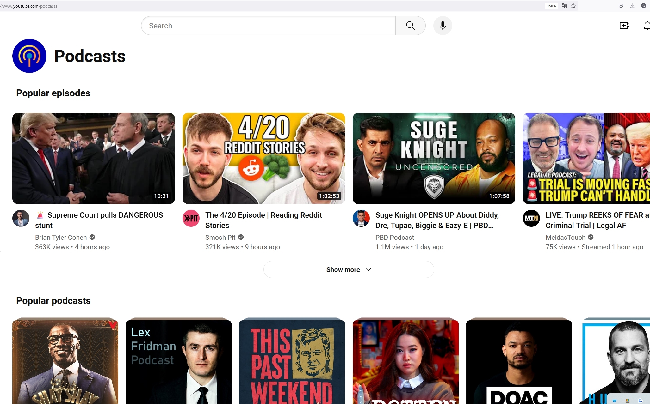This screenshot has height=404, width=650.
Task: Expand Popular episodes with Show more
Action: click(x=349, y=269)
